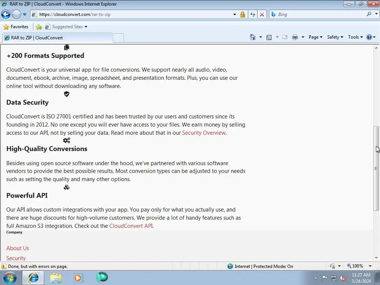Open the Page menu
Image resolution: width=380 pixels, height=285 pixels.
pyautogui.click(x=315, y=37)
